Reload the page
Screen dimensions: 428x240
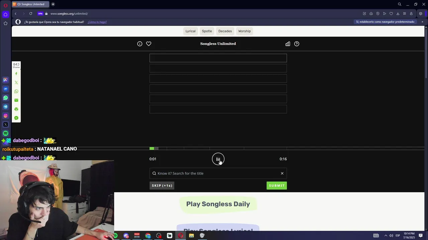coord(31,14)
